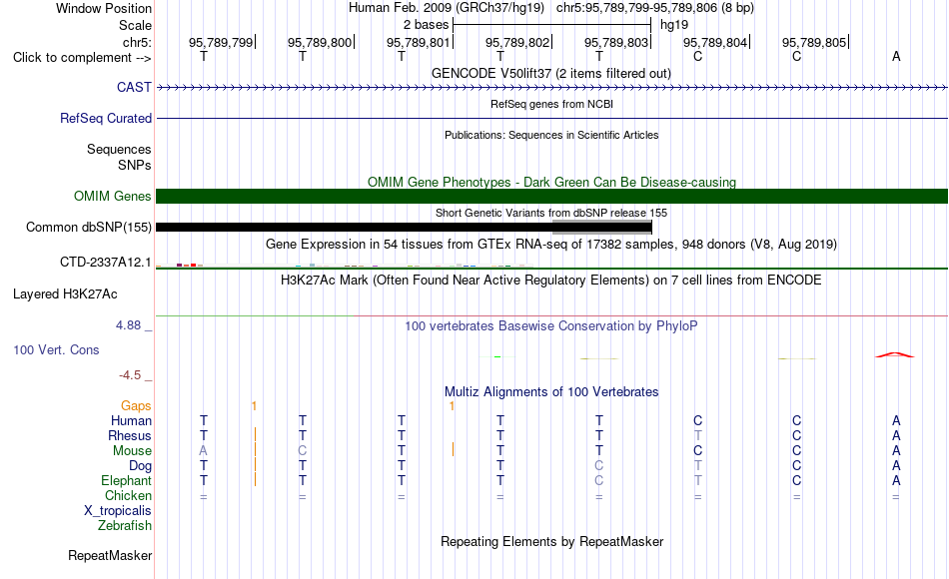Click the 95,789,801 ruler position
Viewport: 949px width, 579px height.
click(x=419, y=42)
